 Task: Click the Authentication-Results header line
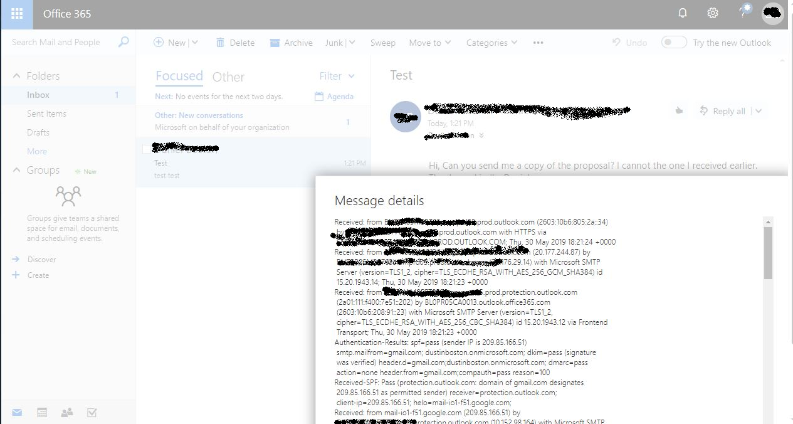click(431, 342)
